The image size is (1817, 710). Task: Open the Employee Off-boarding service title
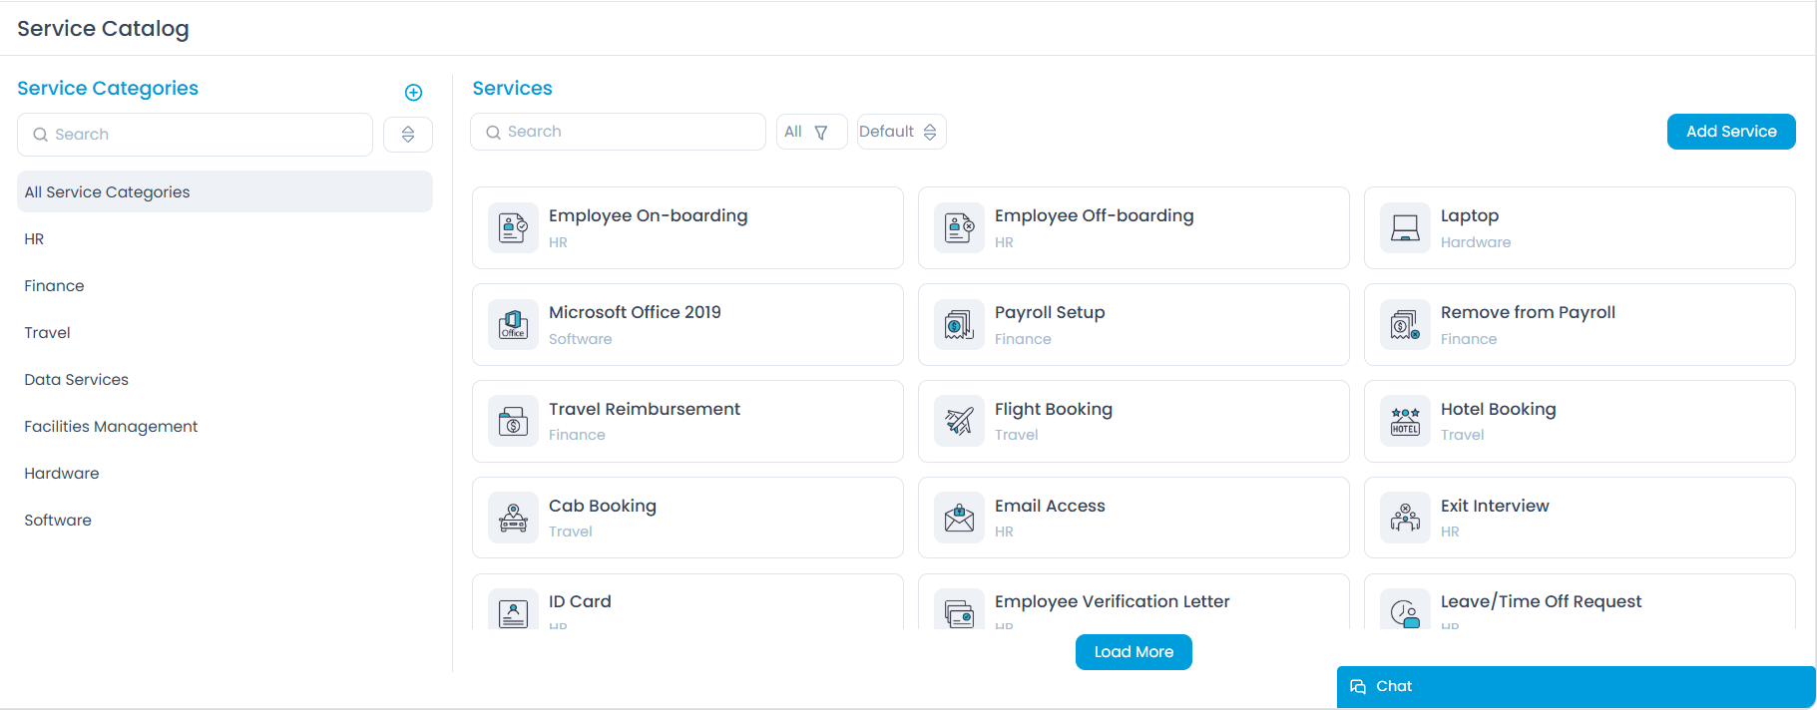click(x=1094, y=215)
